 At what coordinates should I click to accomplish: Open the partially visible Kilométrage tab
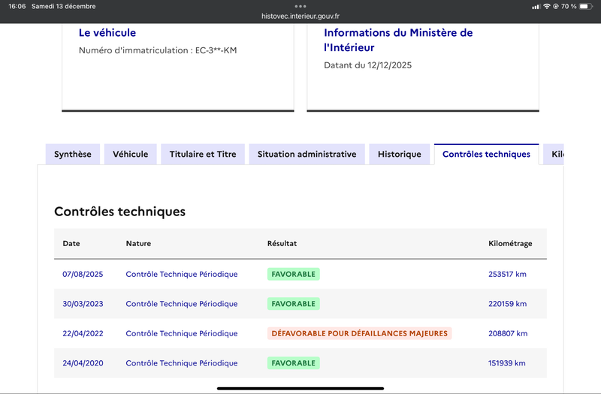click(x=556, y=155)
